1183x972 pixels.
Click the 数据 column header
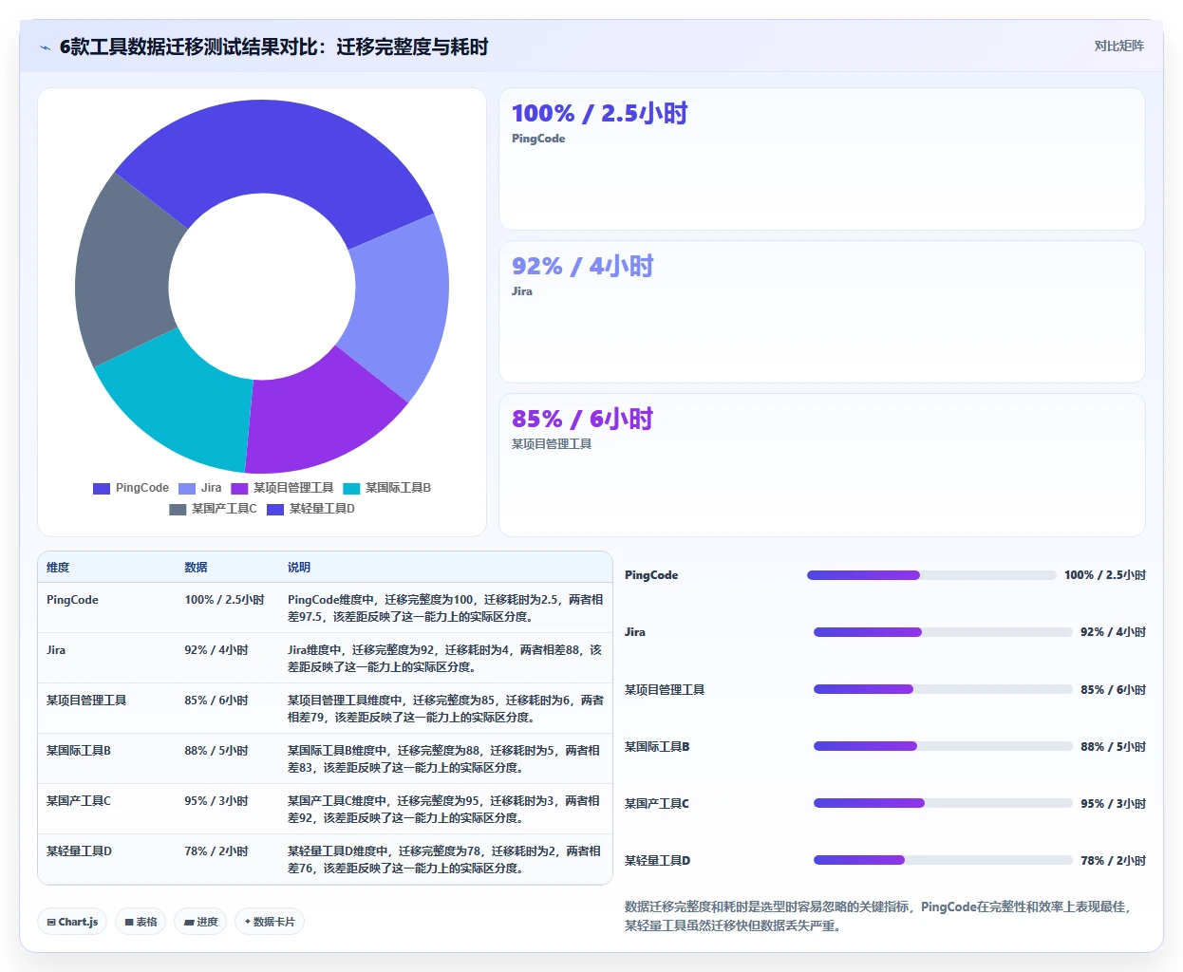click(x=196, y=568)
